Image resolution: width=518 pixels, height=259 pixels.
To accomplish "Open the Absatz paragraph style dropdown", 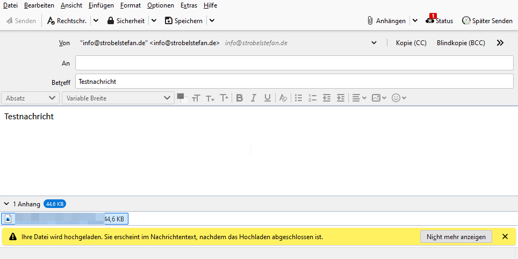I will click(30, 98).
